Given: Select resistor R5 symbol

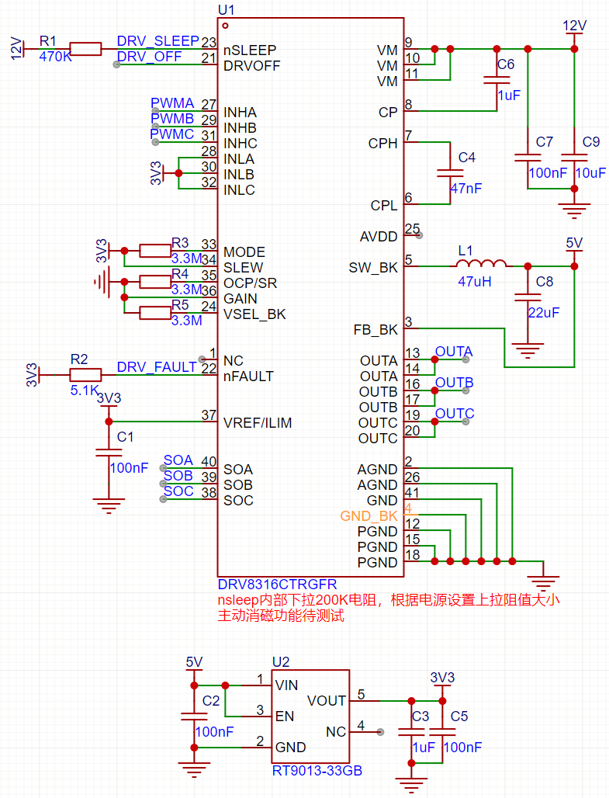Looking at the screenshot, I should pos(154,313).
